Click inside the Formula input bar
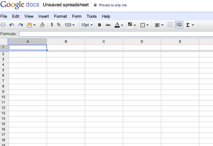Viewport: 213px width, 146px height. (116, 34)
